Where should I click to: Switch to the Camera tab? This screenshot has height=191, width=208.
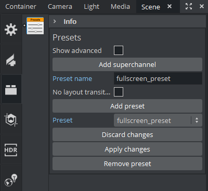[x=60, y=7]
